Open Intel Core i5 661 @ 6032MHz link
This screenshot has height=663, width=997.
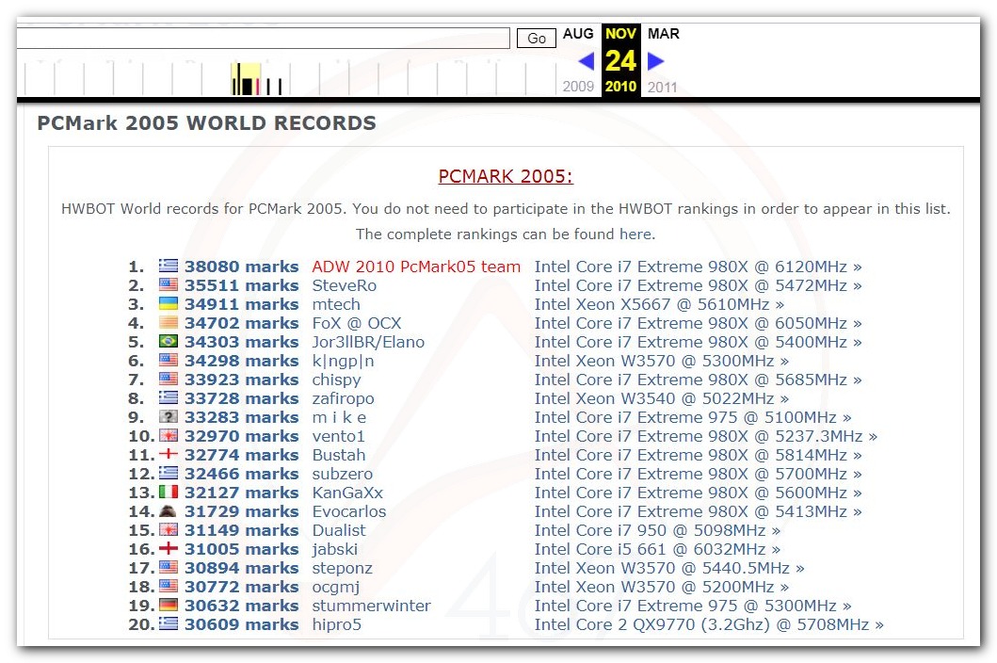[657, 549]
